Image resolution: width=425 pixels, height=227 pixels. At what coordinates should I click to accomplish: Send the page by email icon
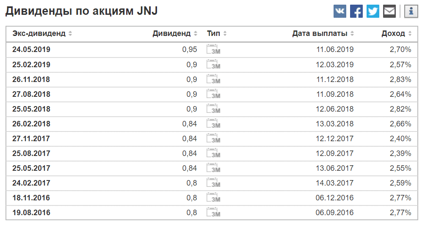389,11
